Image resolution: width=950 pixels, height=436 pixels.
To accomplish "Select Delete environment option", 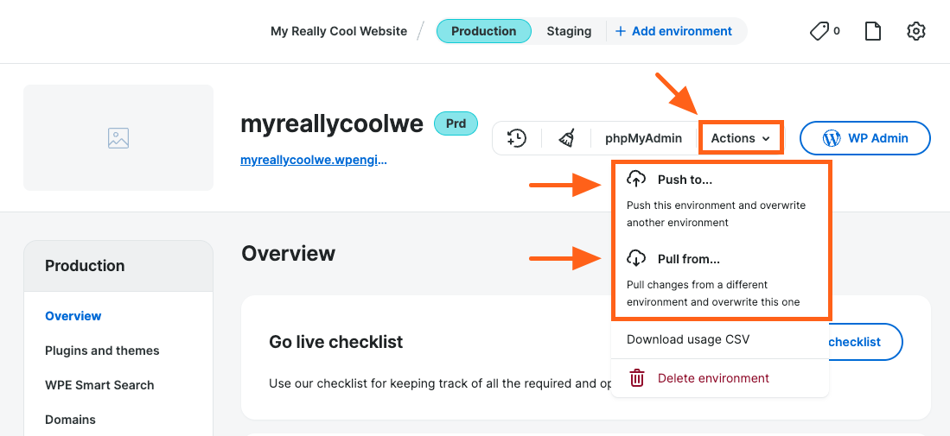I will pyautogui.click(x=713, y=378).
